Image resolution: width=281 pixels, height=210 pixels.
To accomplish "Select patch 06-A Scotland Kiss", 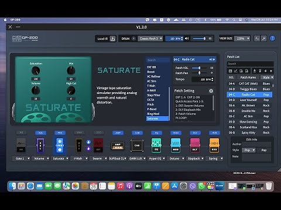I will tap(249, 127).
